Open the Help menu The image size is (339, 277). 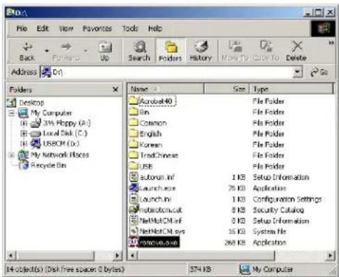point(155,29)
